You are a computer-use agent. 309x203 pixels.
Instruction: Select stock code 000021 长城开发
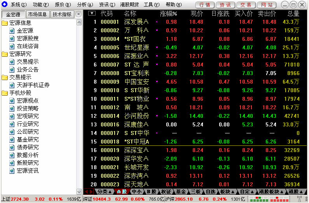pyautogui.click(x=195, y=167)
